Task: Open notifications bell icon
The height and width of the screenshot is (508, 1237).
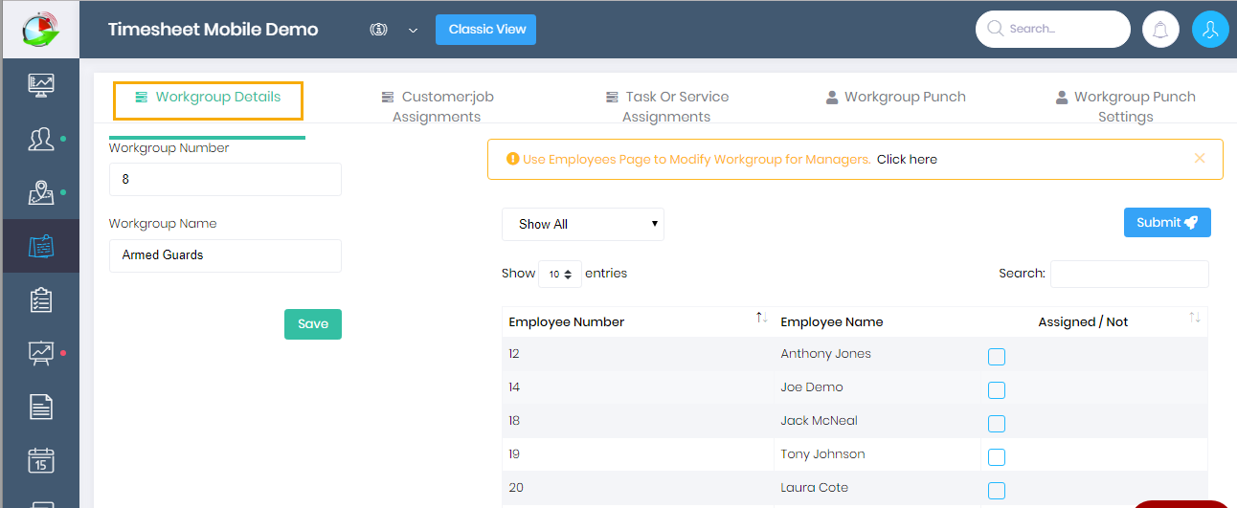Action: (x=1160, y=30)
